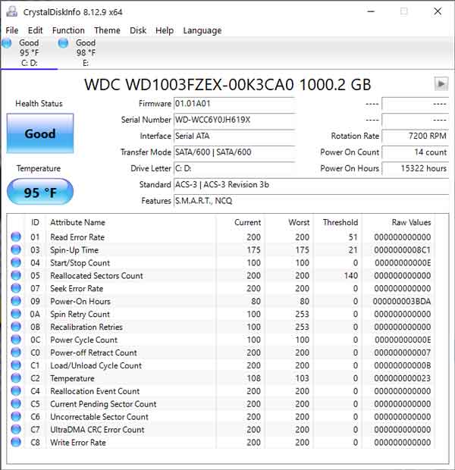455x470 pixels.
Task: Click the status orb for UltraDMA CRC Error Count
Action: pyautogui.click(x=16, y=430)
